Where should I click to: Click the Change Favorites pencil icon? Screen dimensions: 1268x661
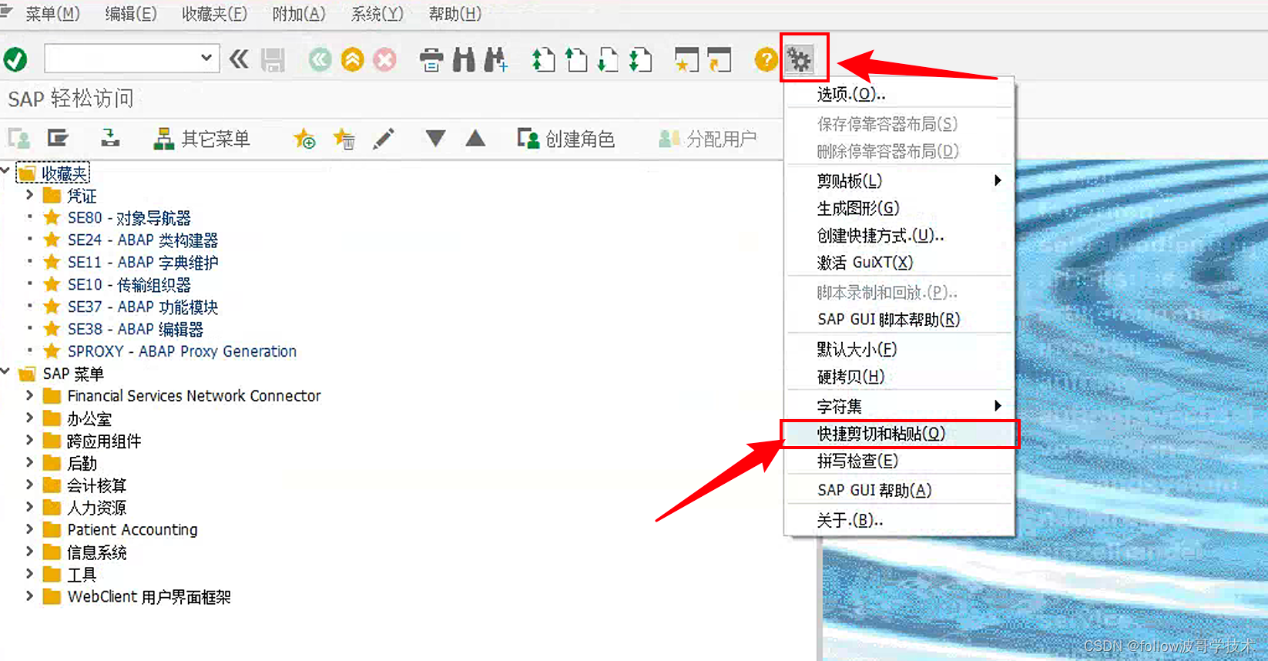click(x=384, y=139)
